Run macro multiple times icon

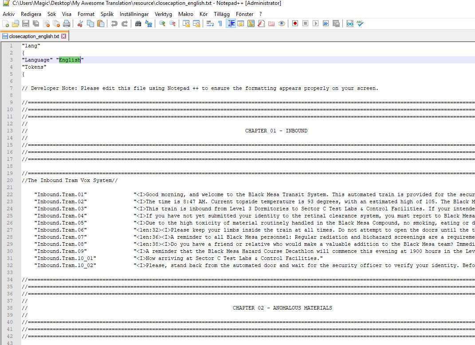(x=326, y=23)
